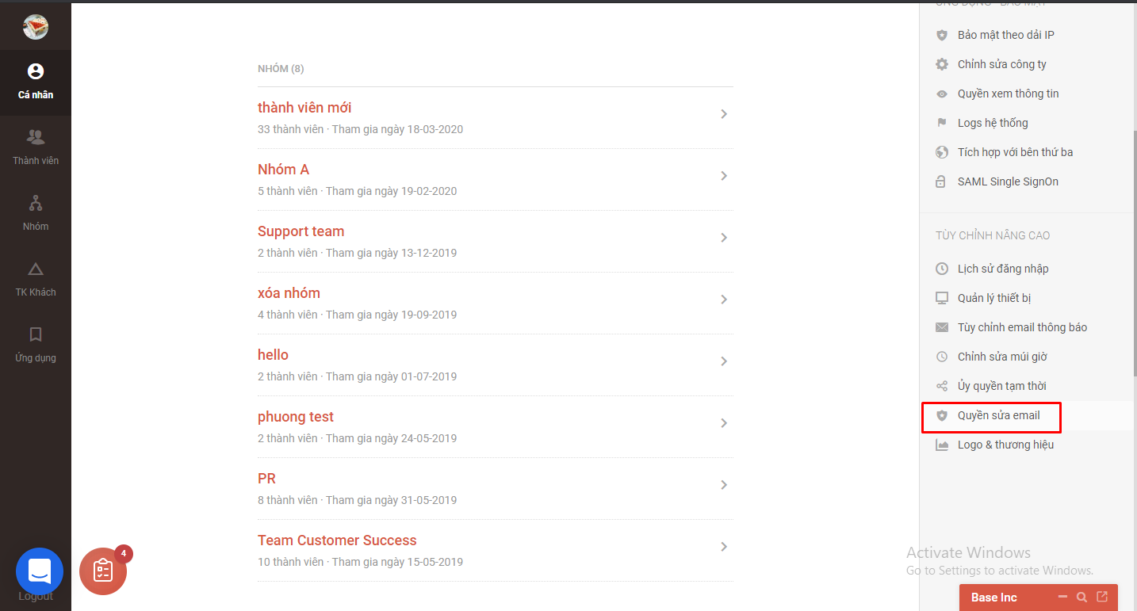Open Go to Settings to activate Windows
This screenshot has height=611, width=1137.
[x=999, y=570]
